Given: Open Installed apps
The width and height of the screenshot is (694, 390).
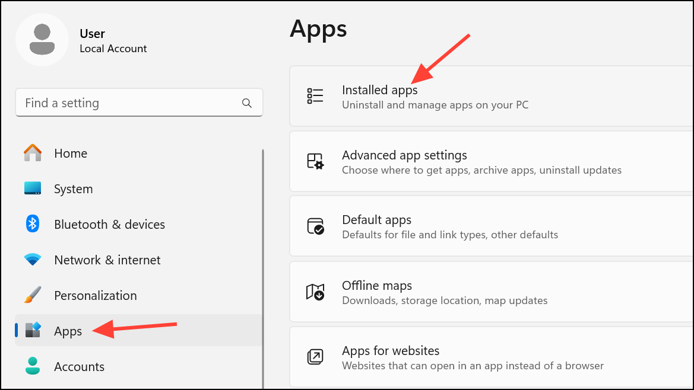Looking at the screenshot, I should (380, 90).
